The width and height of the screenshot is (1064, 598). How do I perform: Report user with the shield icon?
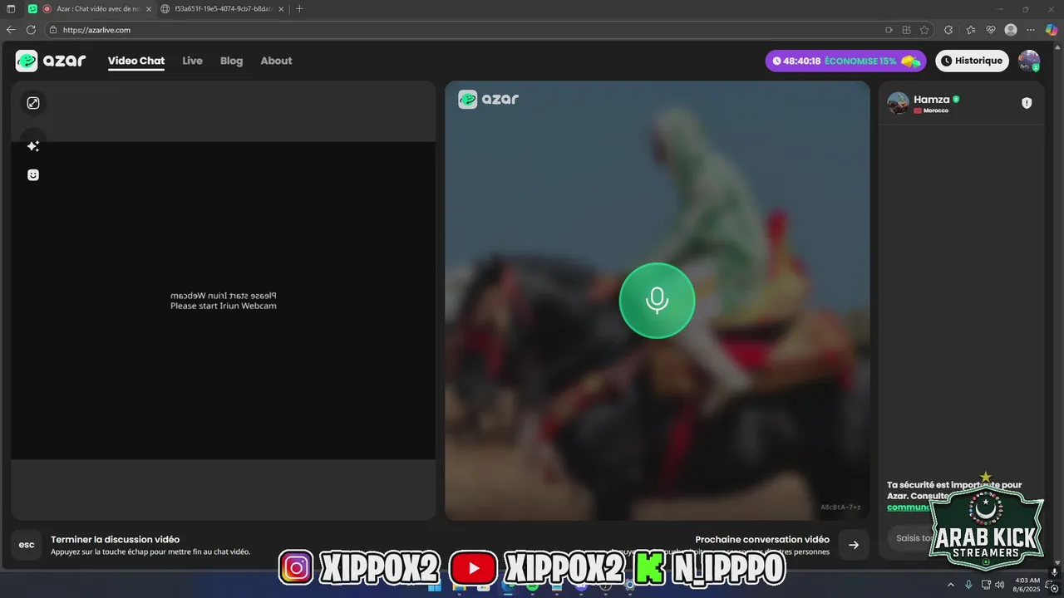(x=1027, y=103)
